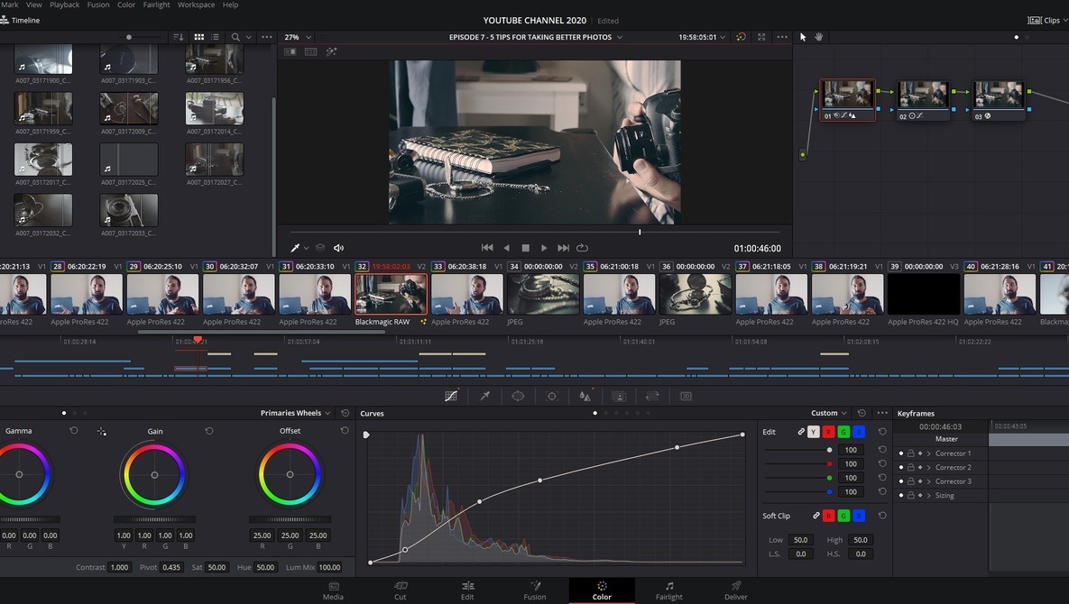Select clip 33 thumbnail in the timeline strip
This screenshot has width=1069, height=604.
pyautogui.click(x=466, y=294)
